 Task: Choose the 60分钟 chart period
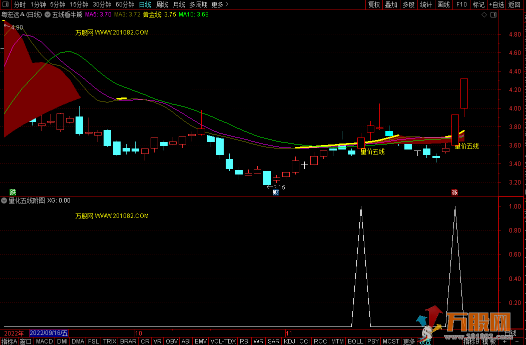coord(125,4)
